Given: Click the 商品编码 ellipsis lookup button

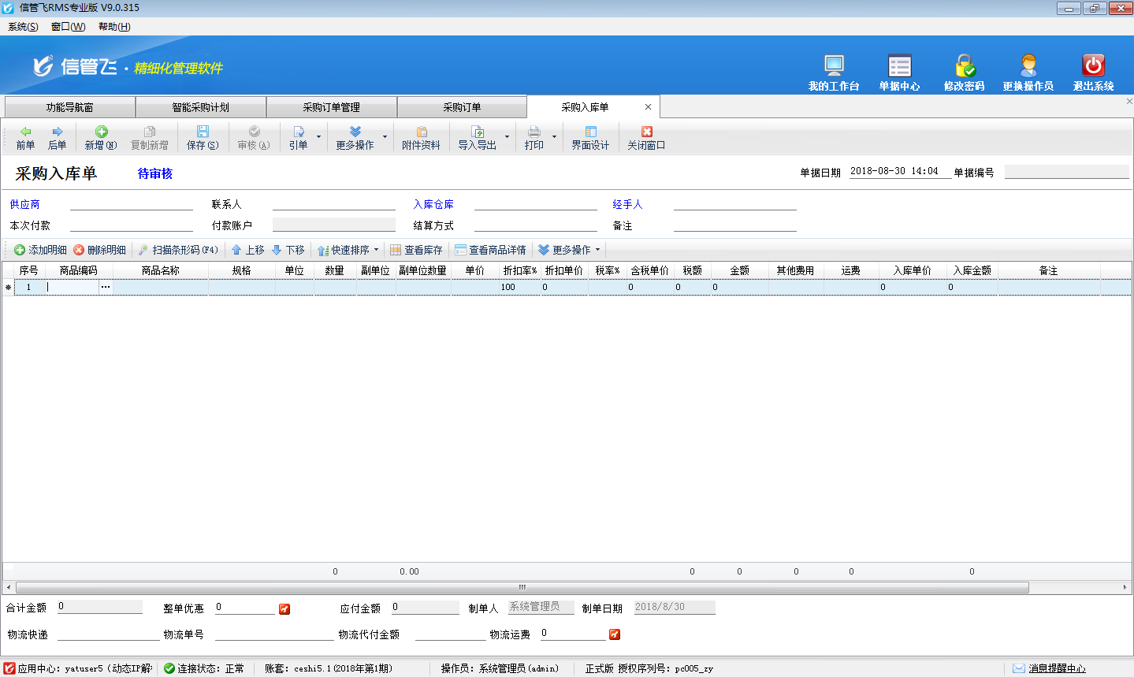Looking at the screenshot, I should (106, 288).
